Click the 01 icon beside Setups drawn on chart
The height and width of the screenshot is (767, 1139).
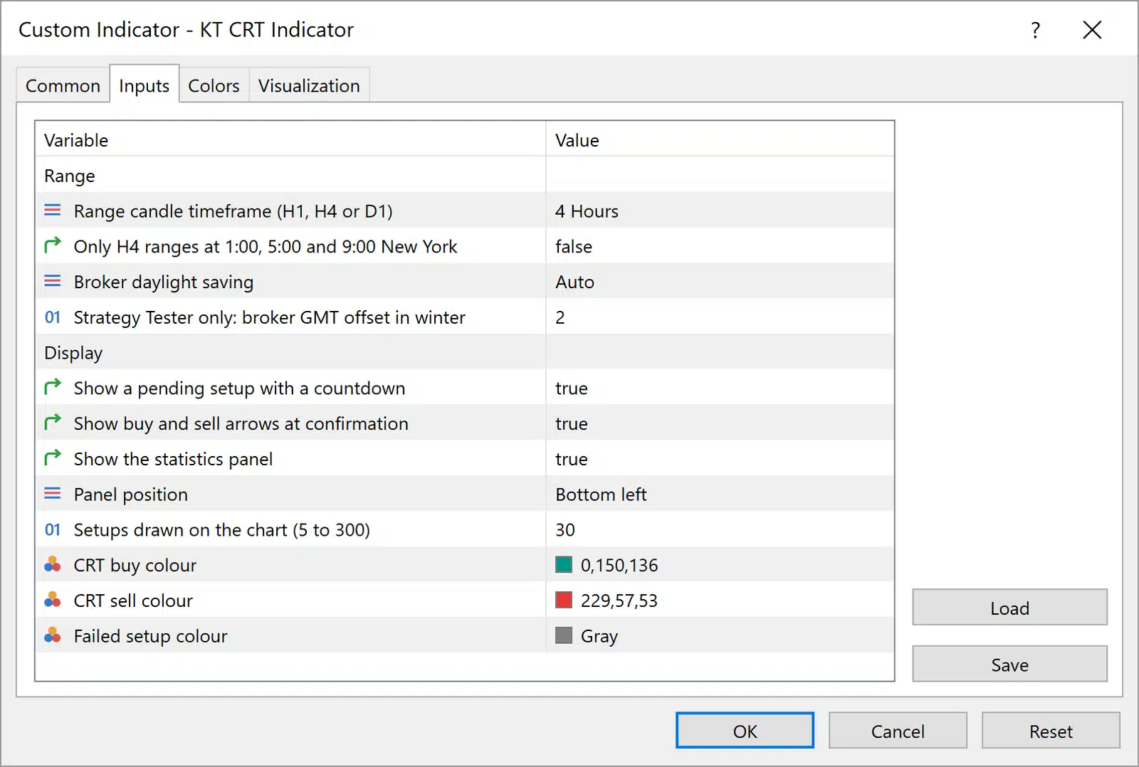point(53,530)
